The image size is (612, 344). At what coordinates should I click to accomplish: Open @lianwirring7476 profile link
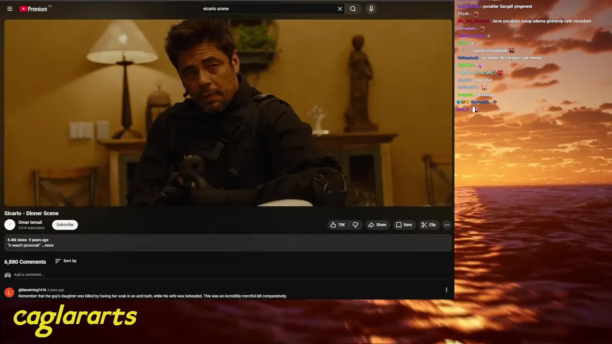pyautogui.click(x=32, y=290)
